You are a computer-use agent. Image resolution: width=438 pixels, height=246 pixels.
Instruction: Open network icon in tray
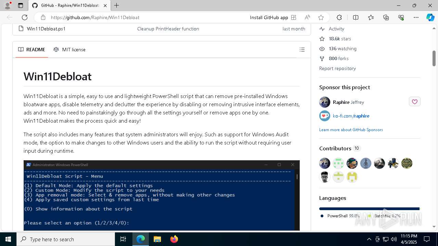[385, 239]
